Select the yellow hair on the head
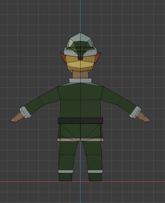 click(x=80, y=64)
